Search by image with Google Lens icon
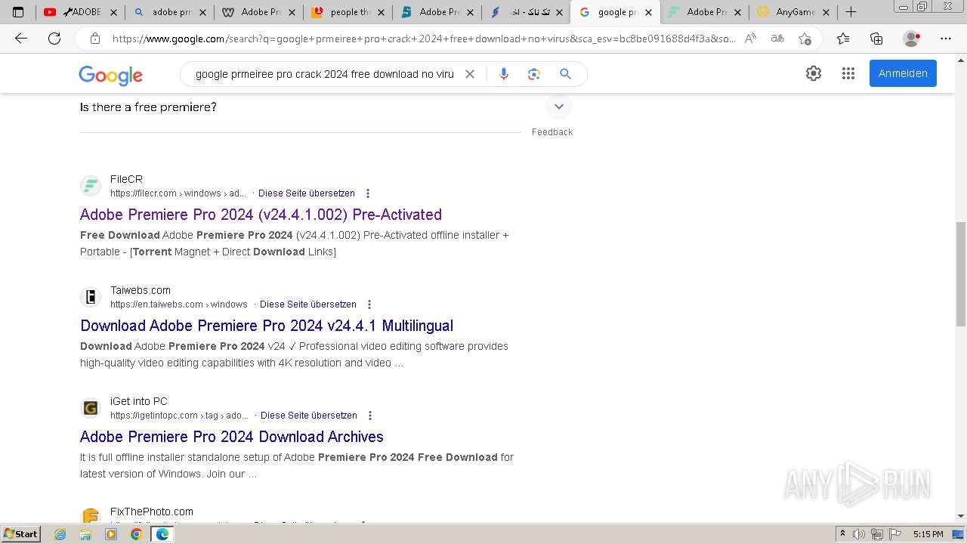This screenshot has width=967, height=544. point(534,74)
